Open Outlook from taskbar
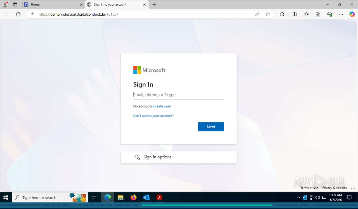 tap(146, 198)
